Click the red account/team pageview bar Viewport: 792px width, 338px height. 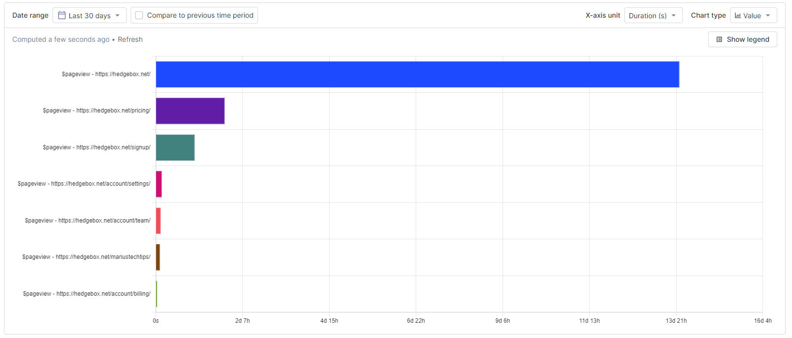pos(158,221)
